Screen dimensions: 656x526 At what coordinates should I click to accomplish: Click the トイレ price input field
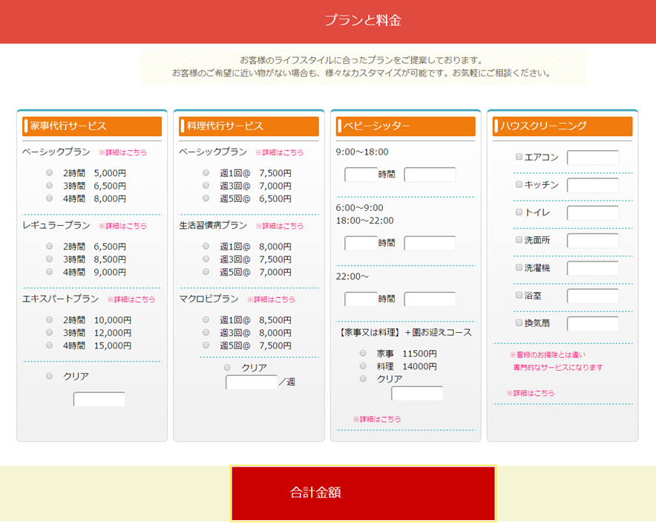tap(593, 213)
